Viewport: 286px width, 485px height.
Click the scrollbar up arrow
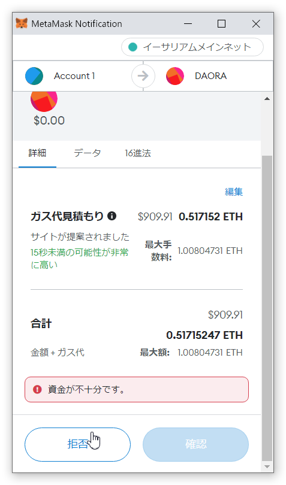pos(267,99)
